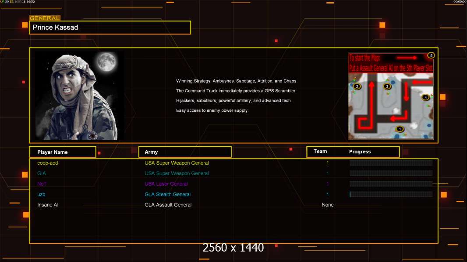Select player name coop-aod
Image resolution: width=467 pixels, height=262 pixels.
[x=48, y=163]
